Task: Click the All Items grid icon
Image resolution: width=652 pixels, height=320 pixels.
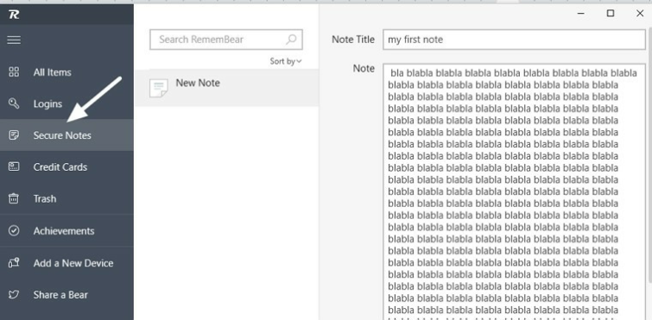Action: 14,72
